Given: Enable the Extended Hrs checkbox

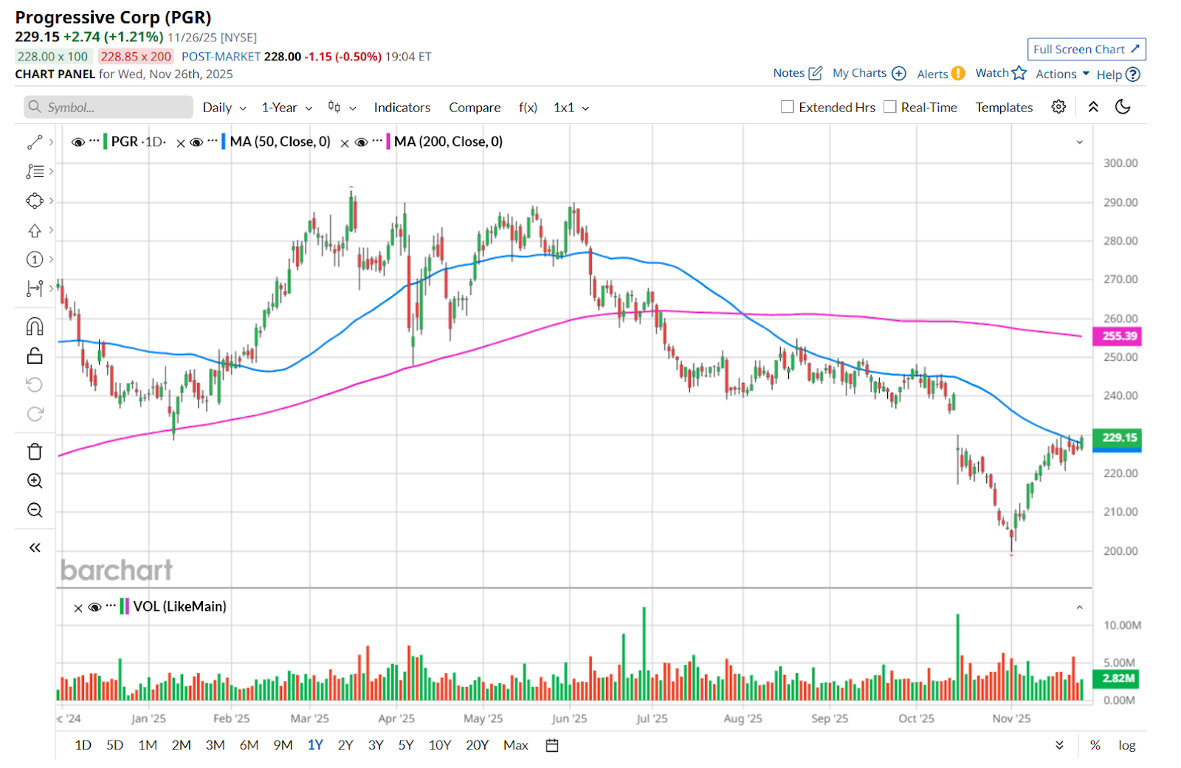Looking at the screenshot, I should [x=788, y=107].
